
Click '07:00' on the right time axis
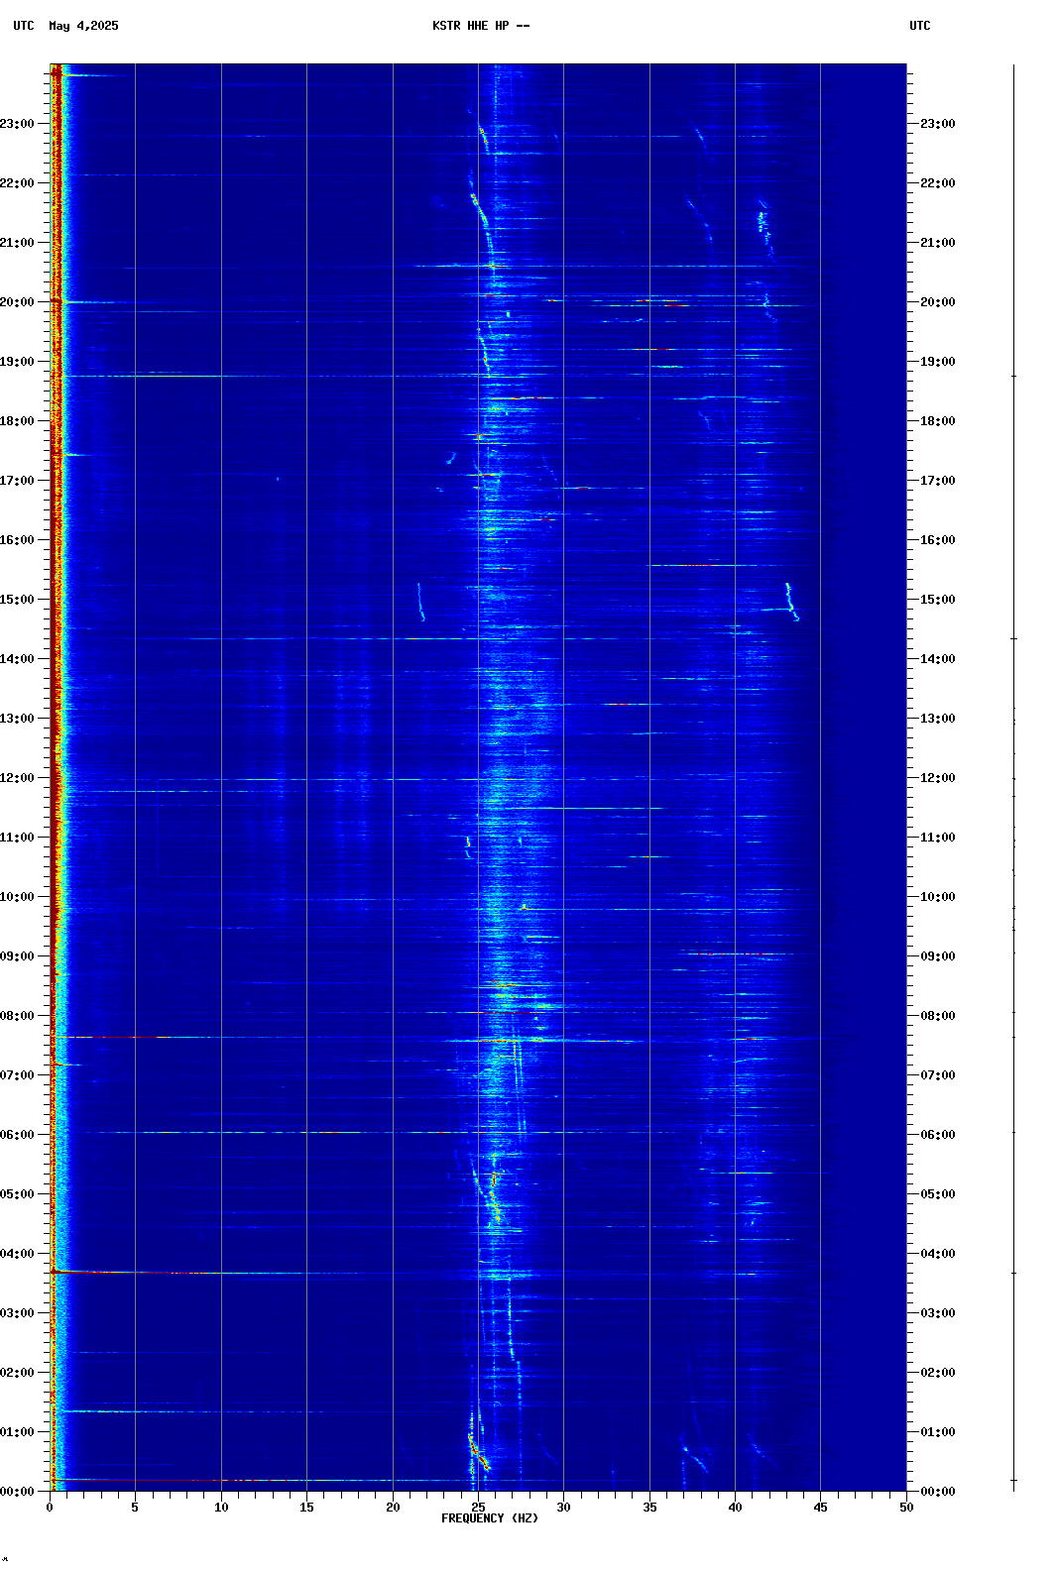938,1075
